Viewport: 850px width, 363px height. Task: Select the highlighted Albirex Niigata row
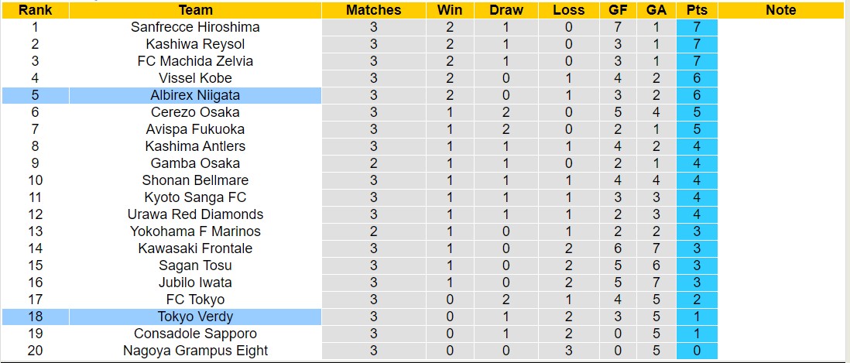coord(195,95)
